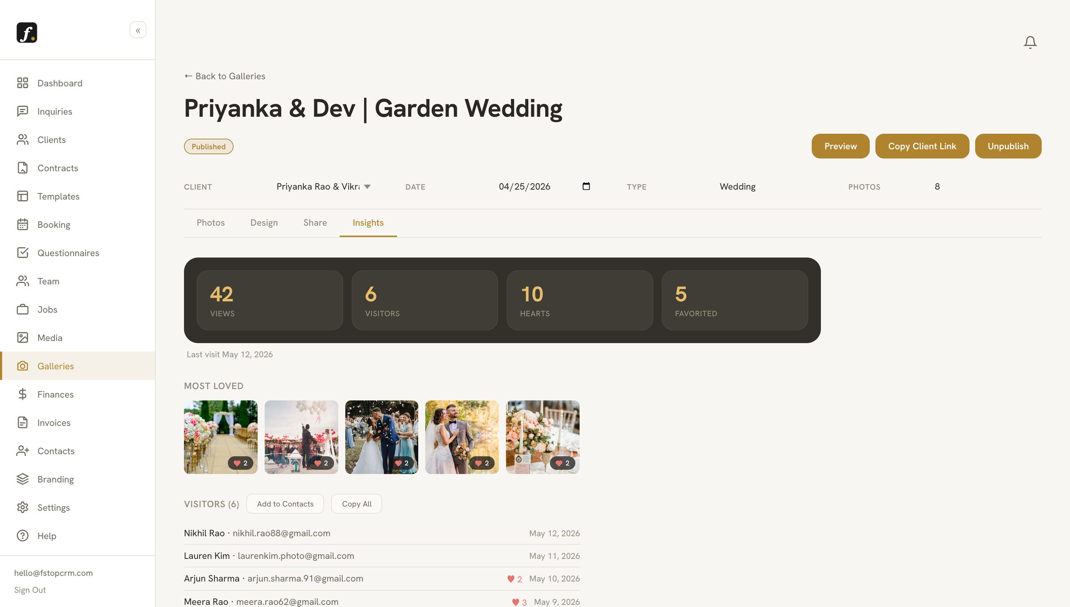
Task: Click meera.rao62@gmail.com email text
Action: point(287,602)
